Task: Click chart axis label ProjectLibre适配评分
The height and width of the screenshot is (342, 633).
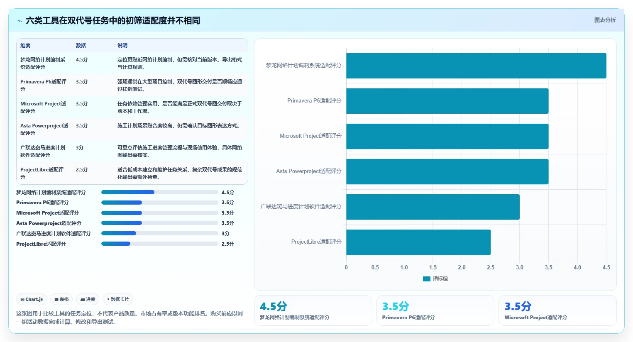Action: coord(316,242)
